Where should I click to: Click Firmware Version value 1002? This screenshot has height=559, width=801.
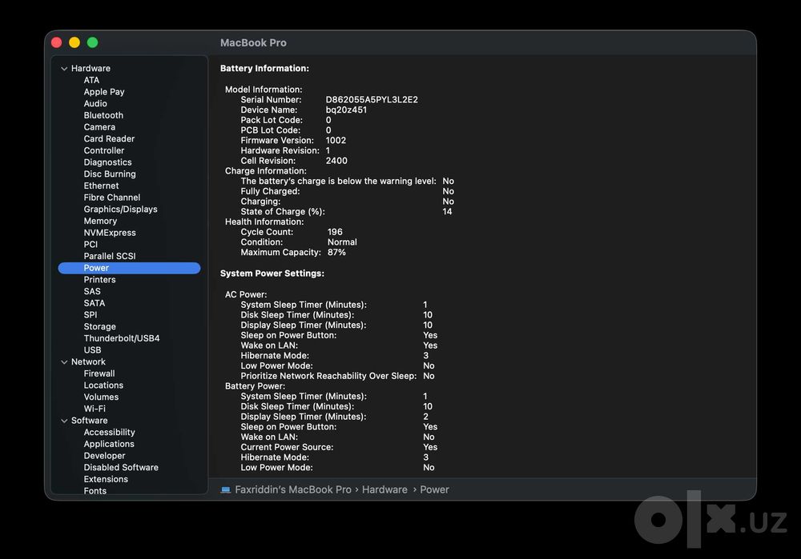click(x=336, y=140)
